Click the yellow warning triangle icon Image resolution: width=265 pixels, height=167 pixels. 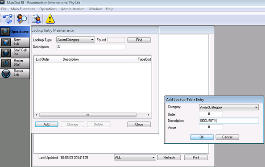click(50, 19)
